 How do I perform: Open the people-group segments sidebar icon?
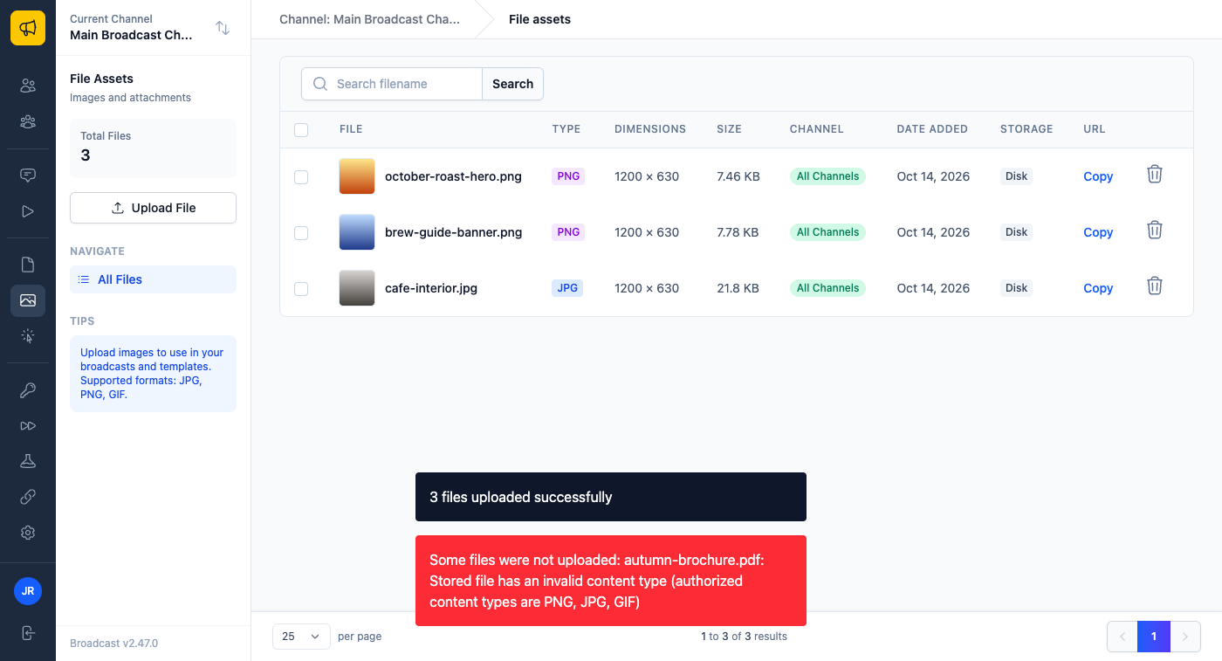point(28,122)
